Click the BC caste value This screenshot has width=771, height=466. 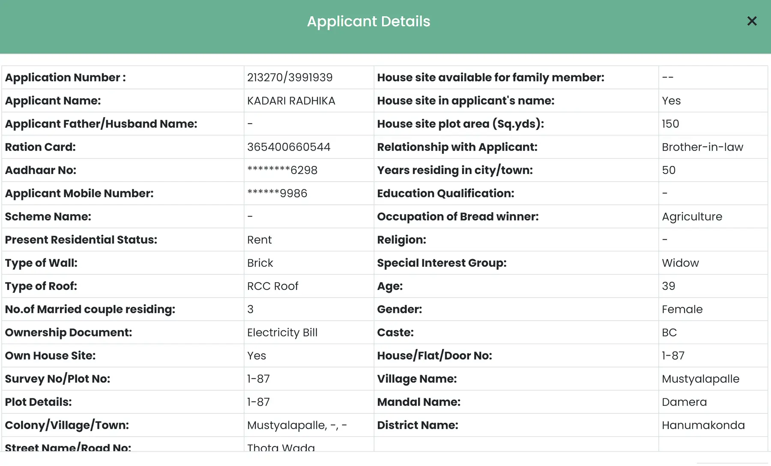click(669, 333)
